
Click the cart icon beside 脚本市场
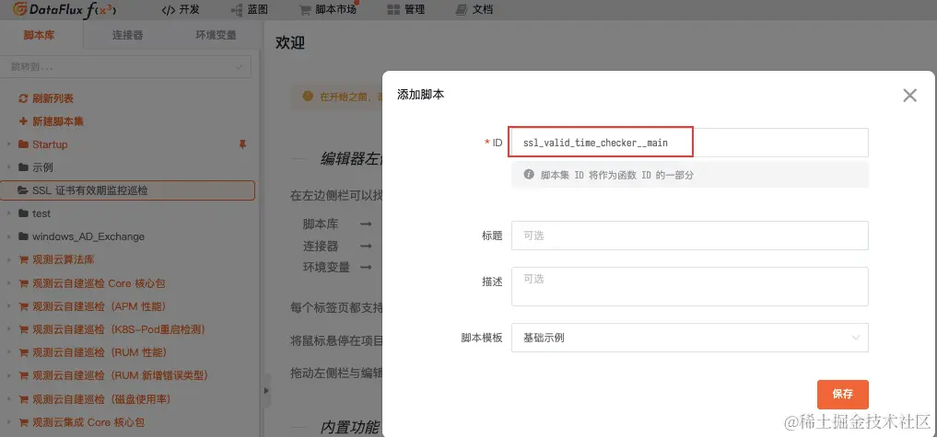(305, 10)
